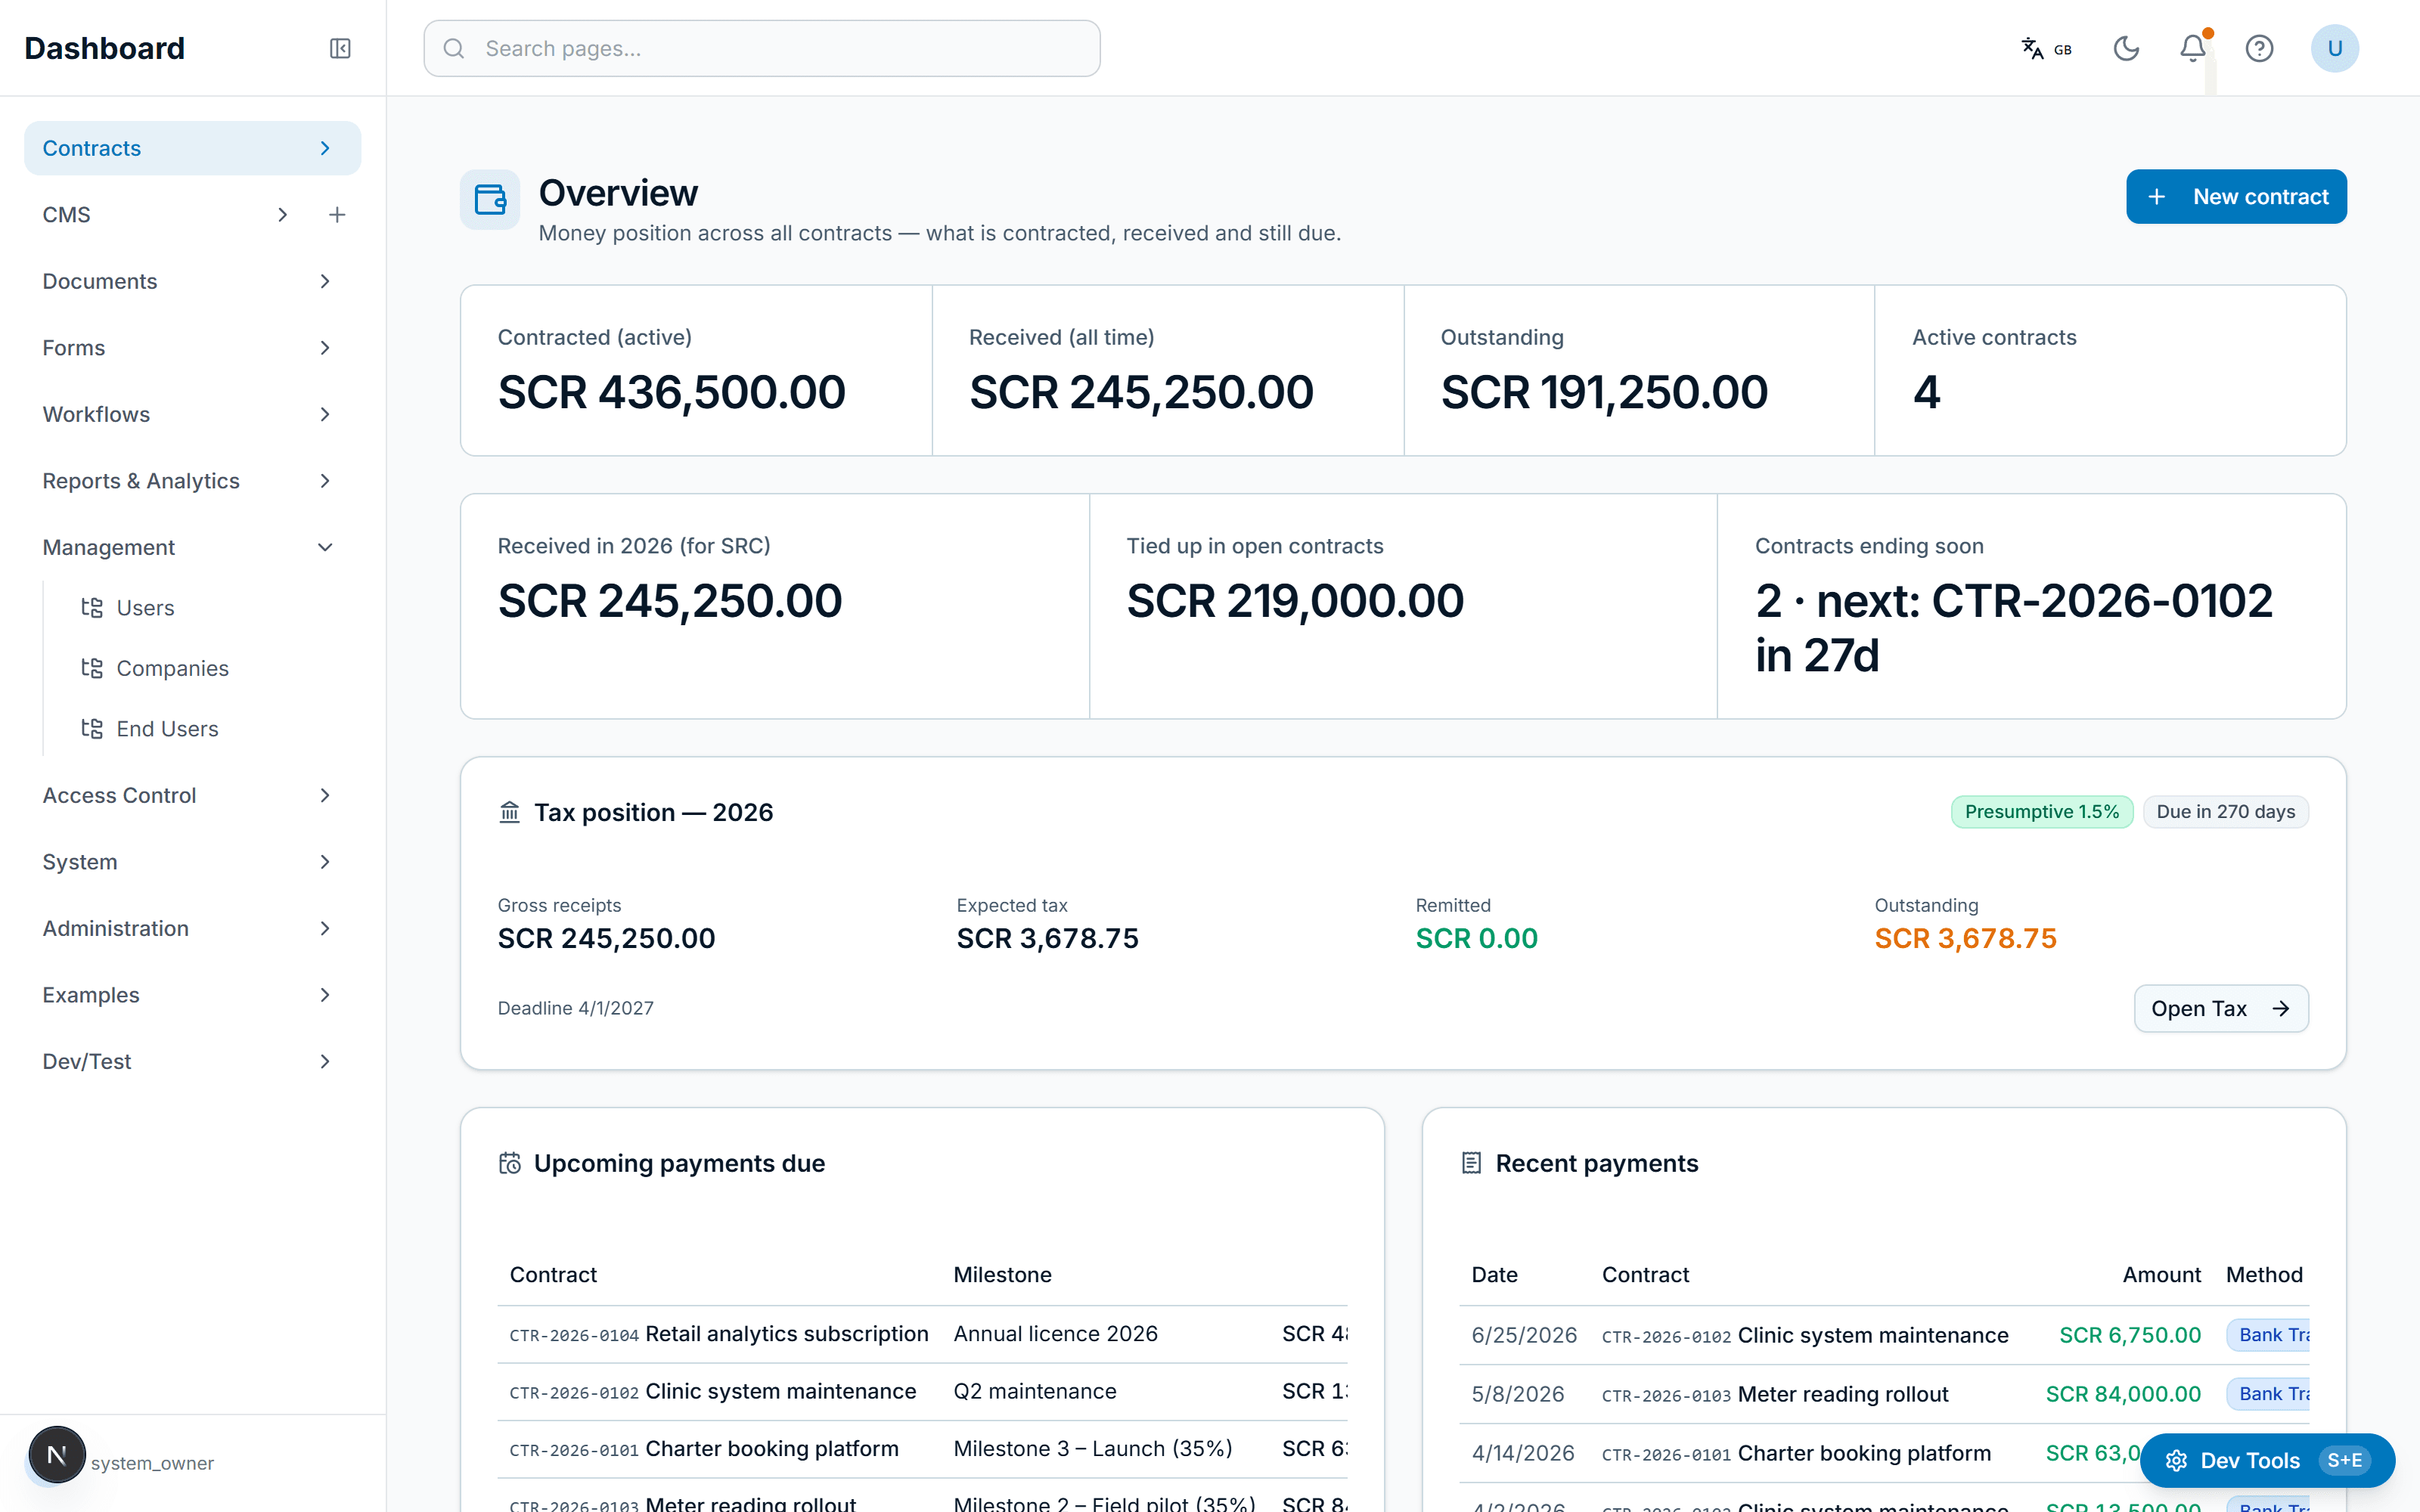Expand the Forms chevron
This screenshot has height=1512, width=2420.
pos(325,348)
